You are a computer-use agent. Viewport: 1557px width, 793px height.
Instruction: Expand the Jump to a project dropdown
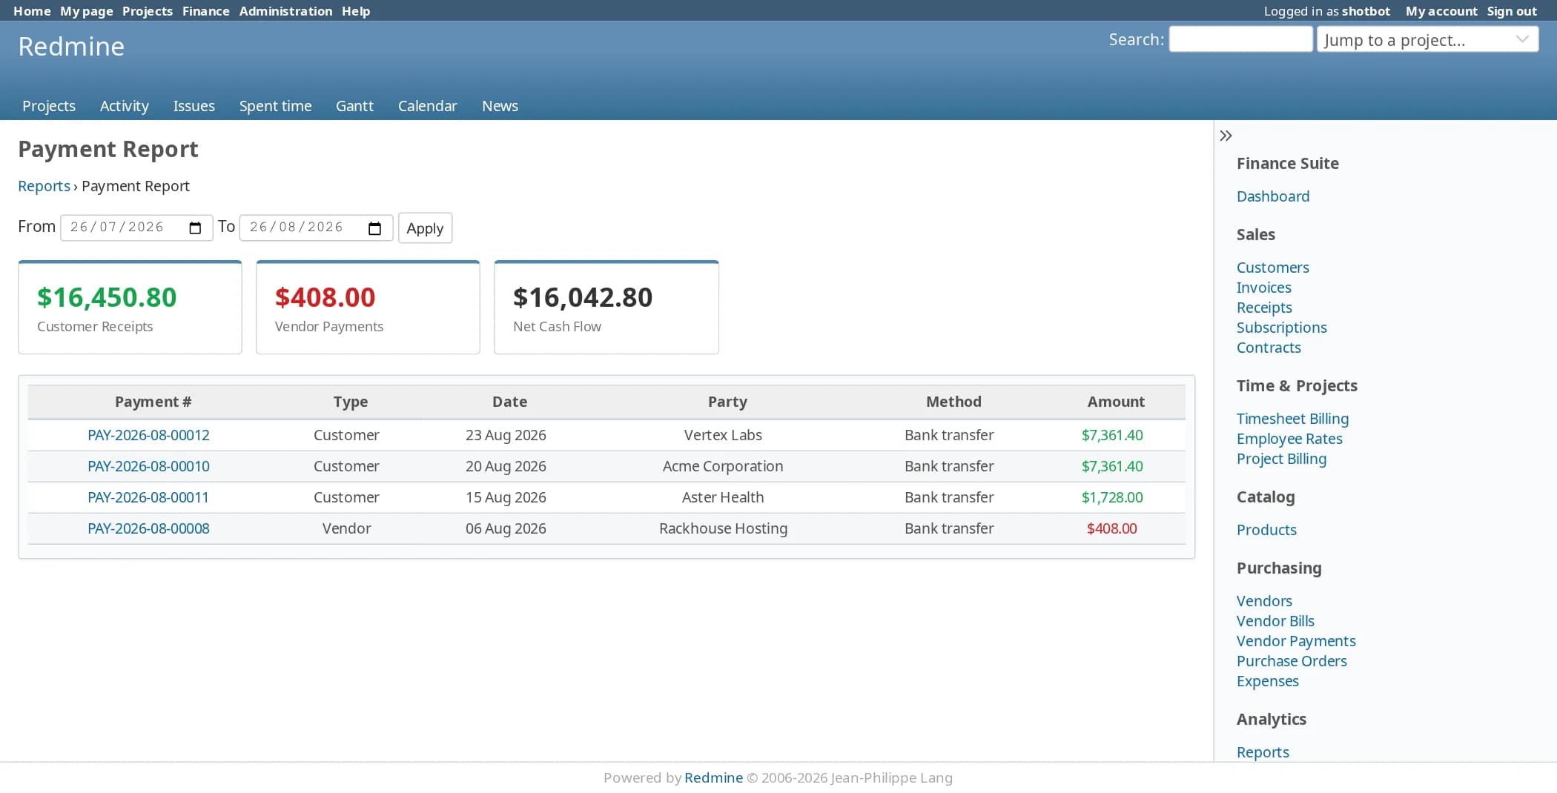1427,40
